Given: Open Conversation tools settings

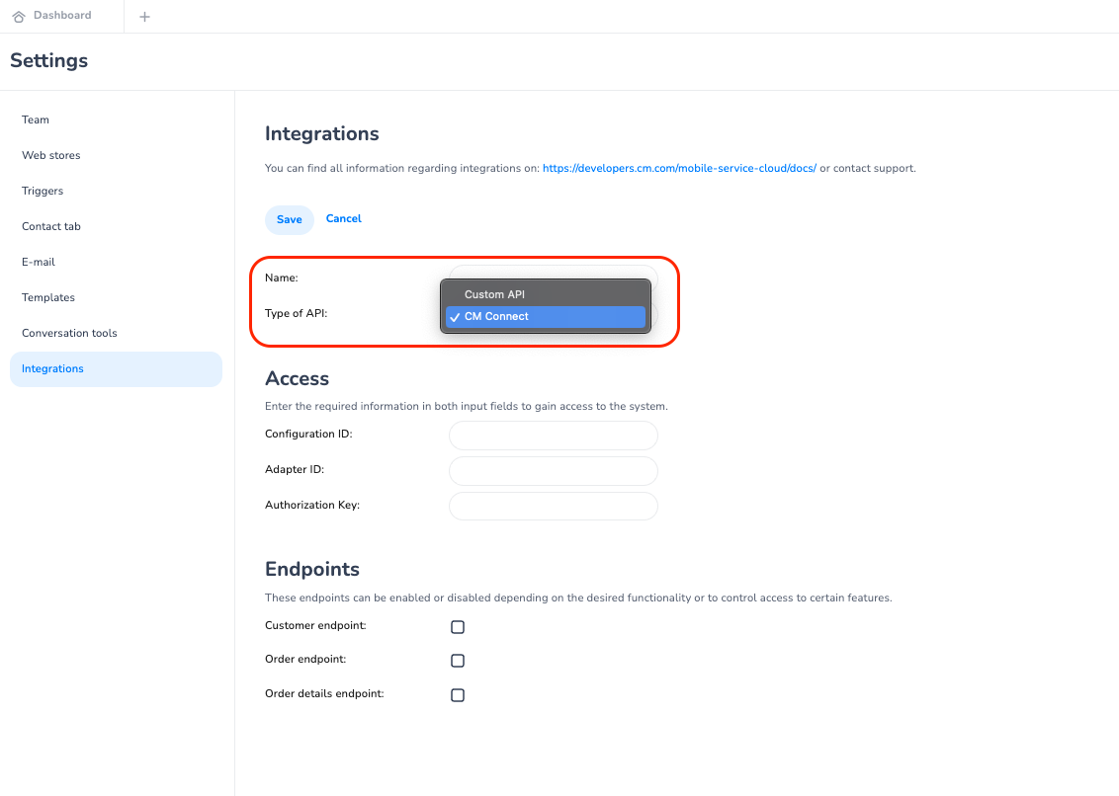Looking at the screenshot, I should coord(69,333).
